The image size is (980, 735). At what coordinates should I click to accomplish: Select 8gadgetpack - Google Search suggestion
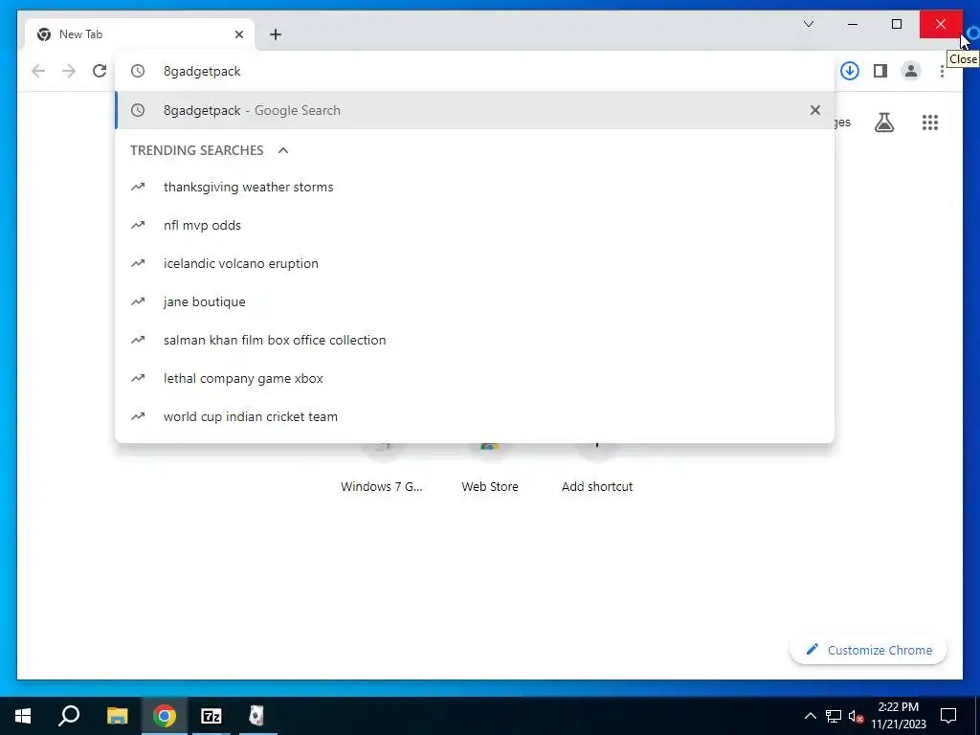tap(475, 110)
